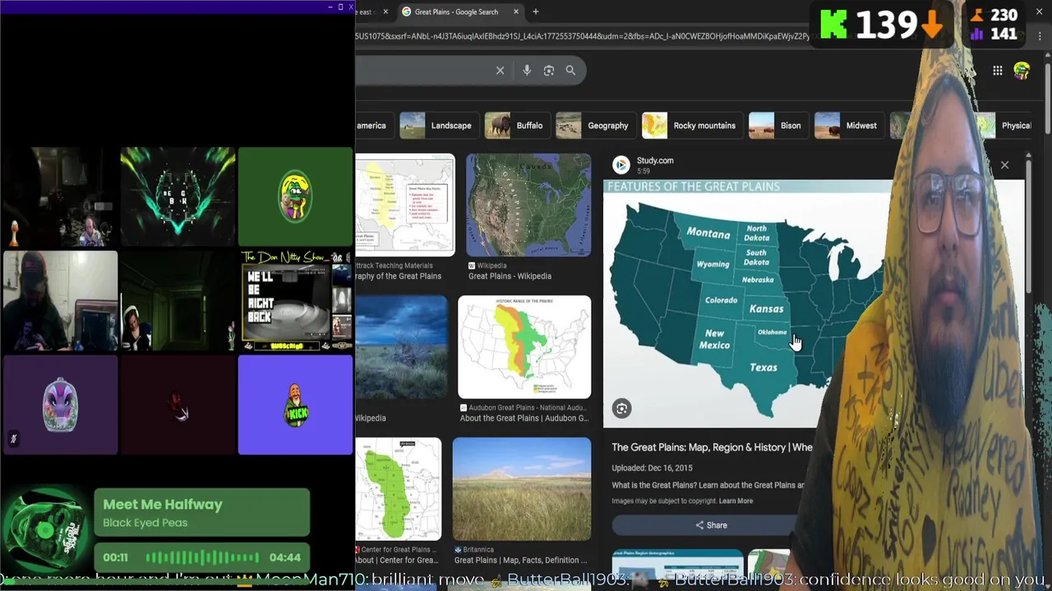The height and width of the screenshot is (591, 1052).
Task: Clear the Google search box text
Action: click(x=500, y=71)
